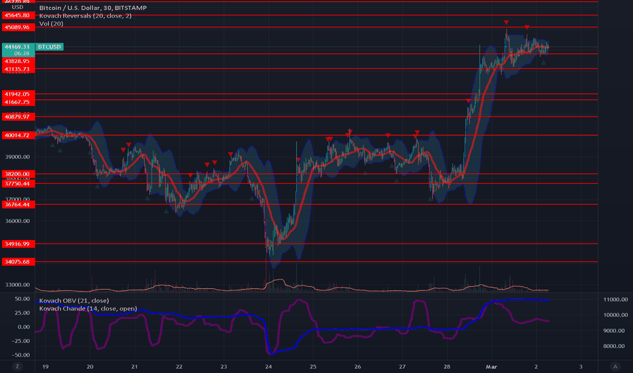Click the USD currency label on the price axis
Image resolution: width=633 pixels, height=373 pixels.
18,7
